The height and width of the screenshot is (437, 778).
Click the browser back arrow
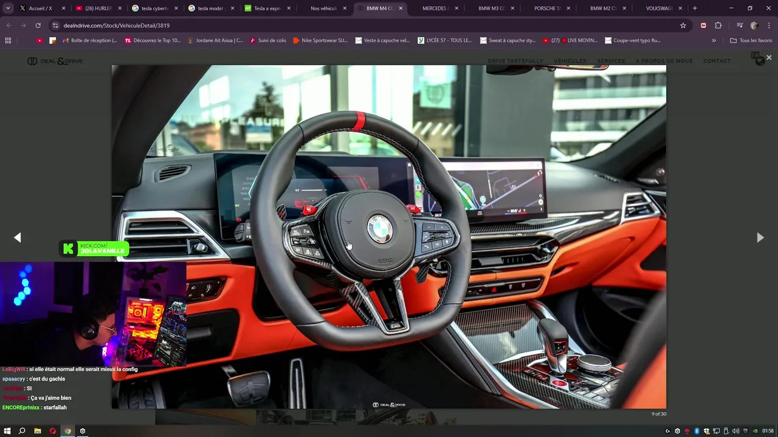(x=9, y=25)
